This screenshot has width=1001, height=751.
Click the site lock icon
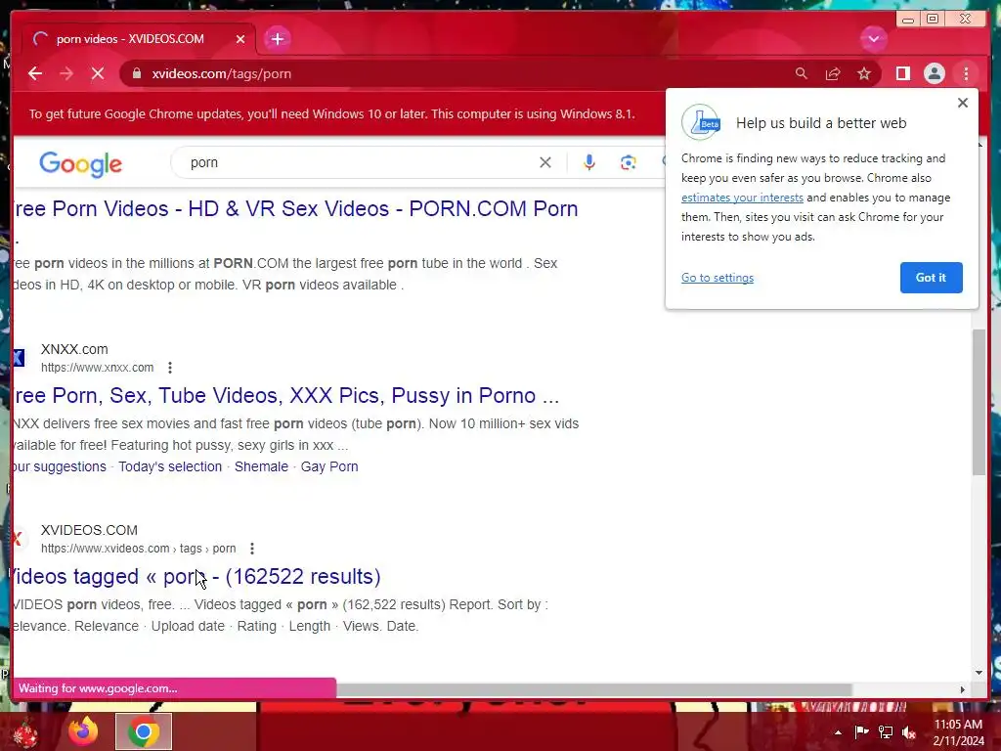click(x=137, y=73)
